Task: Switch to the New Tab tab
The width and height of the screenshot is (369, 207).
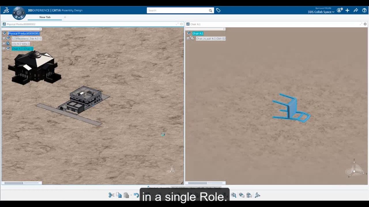Action: (45, 17)
